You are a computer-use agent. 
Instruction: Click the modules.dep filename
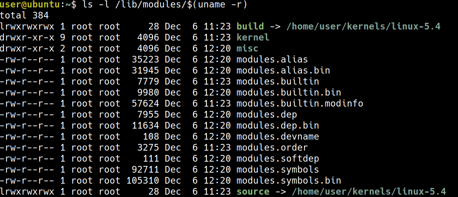point(266,115)
